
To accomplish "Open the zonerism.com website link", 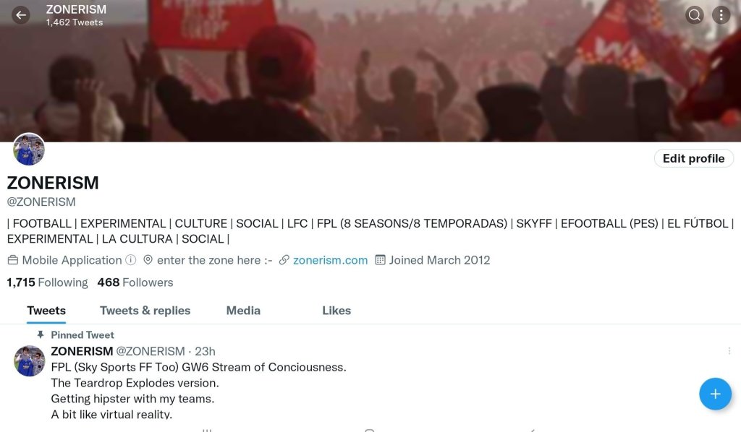I will (330, 260).
